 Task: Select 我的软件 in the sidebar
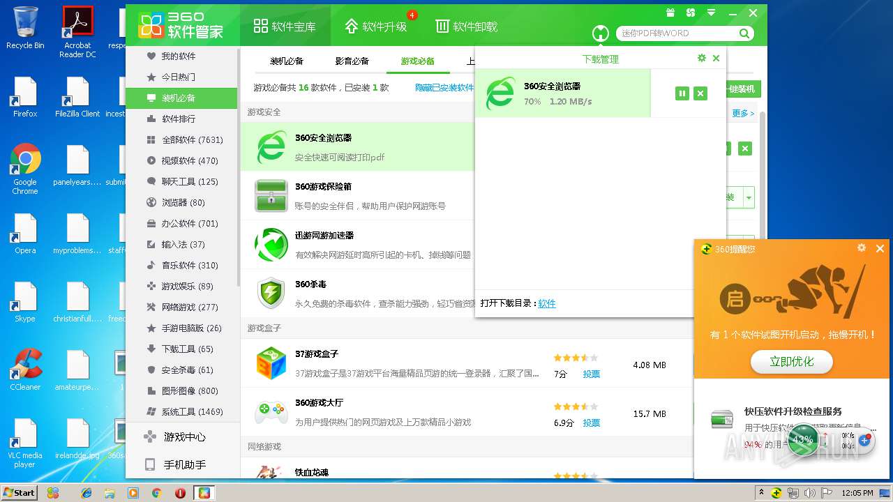(181, 56)
